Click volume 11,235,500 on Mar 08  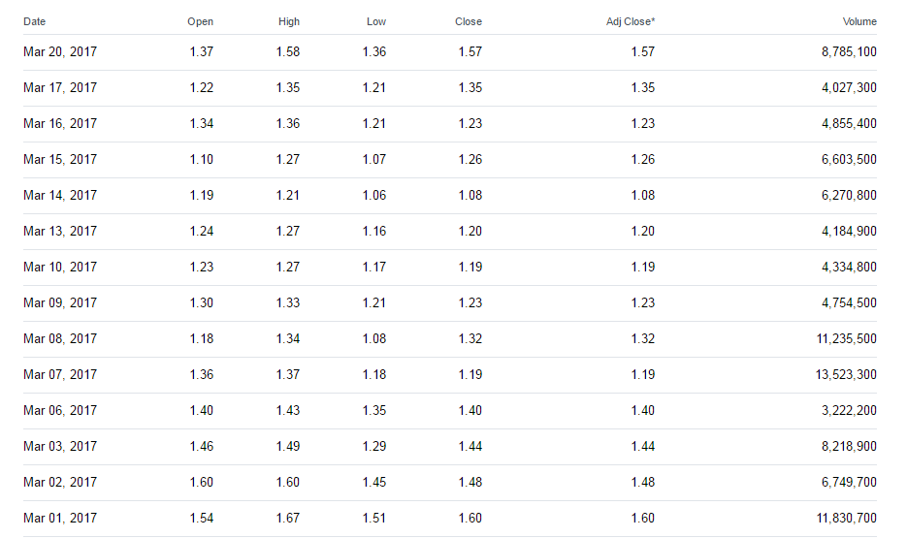pos(846,338)
